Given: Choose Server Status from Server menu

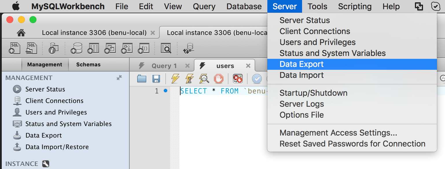Looking at the screenshot, I should point(352,20).
